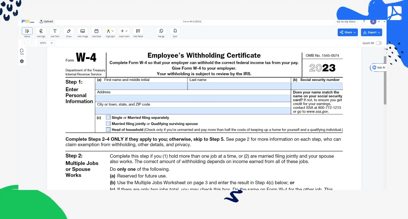The image size is (408, 219).
Task: Expand the Insert Item dropdown arrow
Action: [x=126, y=31]
